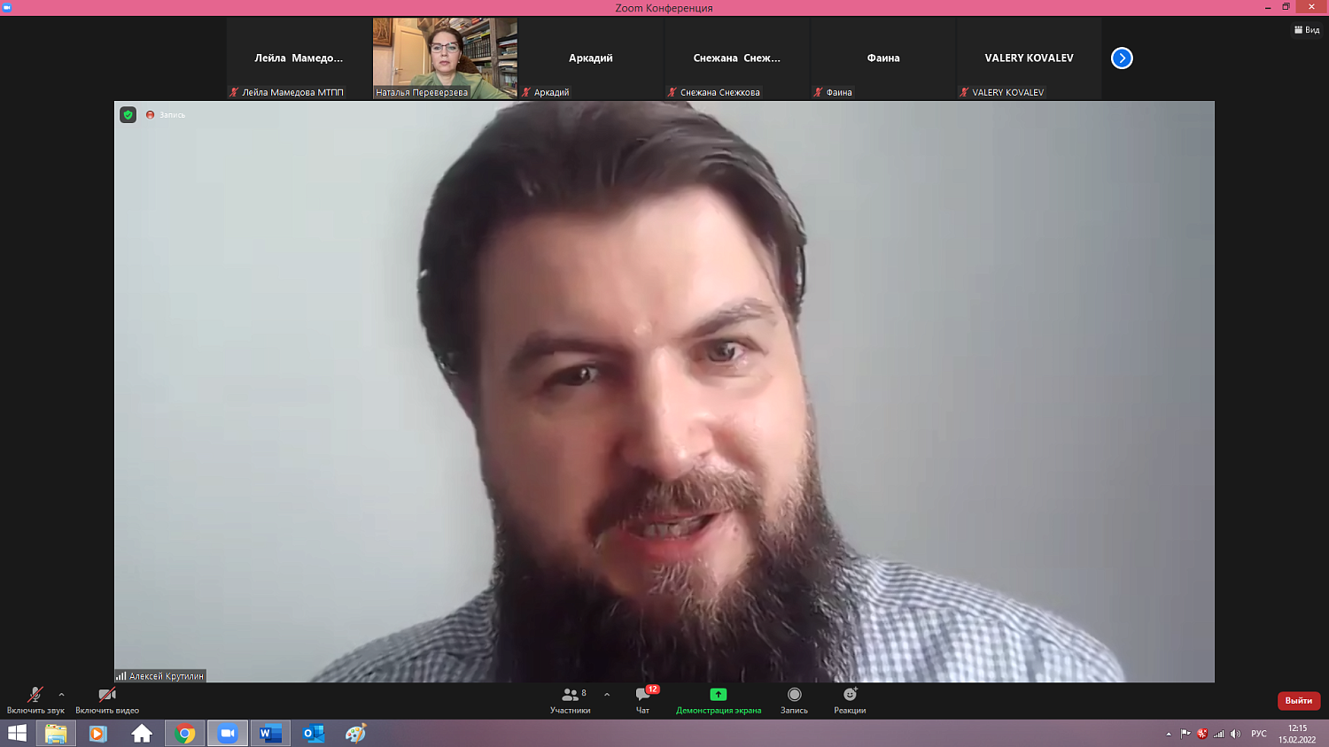Select the VALERY KOVALEV participant tile
This screenshot has height=747, width=1329.
(x=1029, y=58)
